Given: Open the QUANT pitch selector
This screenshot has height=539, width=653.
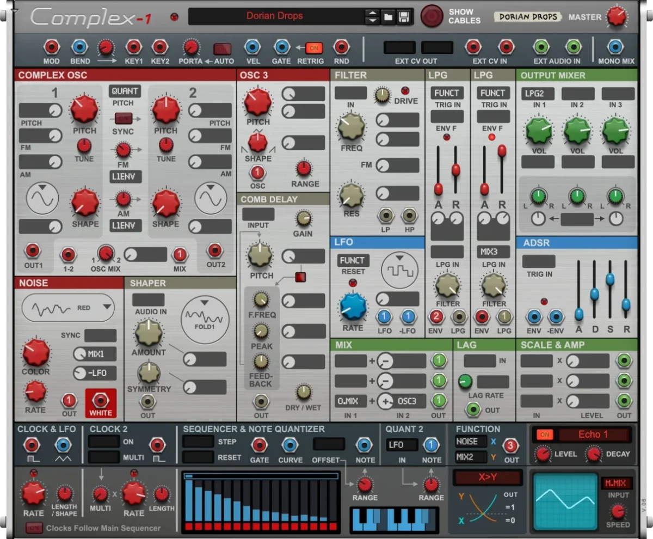Looking at the screenshot, I should click(125, 91).
